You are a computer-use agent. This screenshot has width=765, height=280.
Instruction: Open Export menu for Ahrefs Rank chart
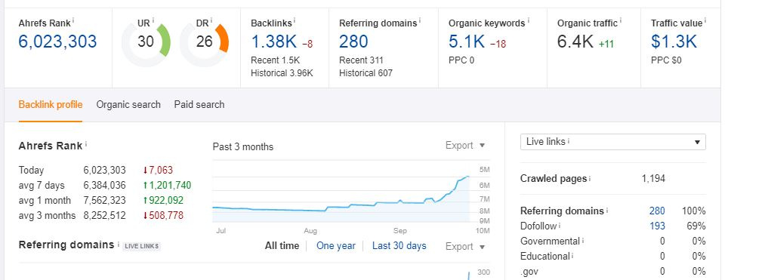tap(465, 146)
